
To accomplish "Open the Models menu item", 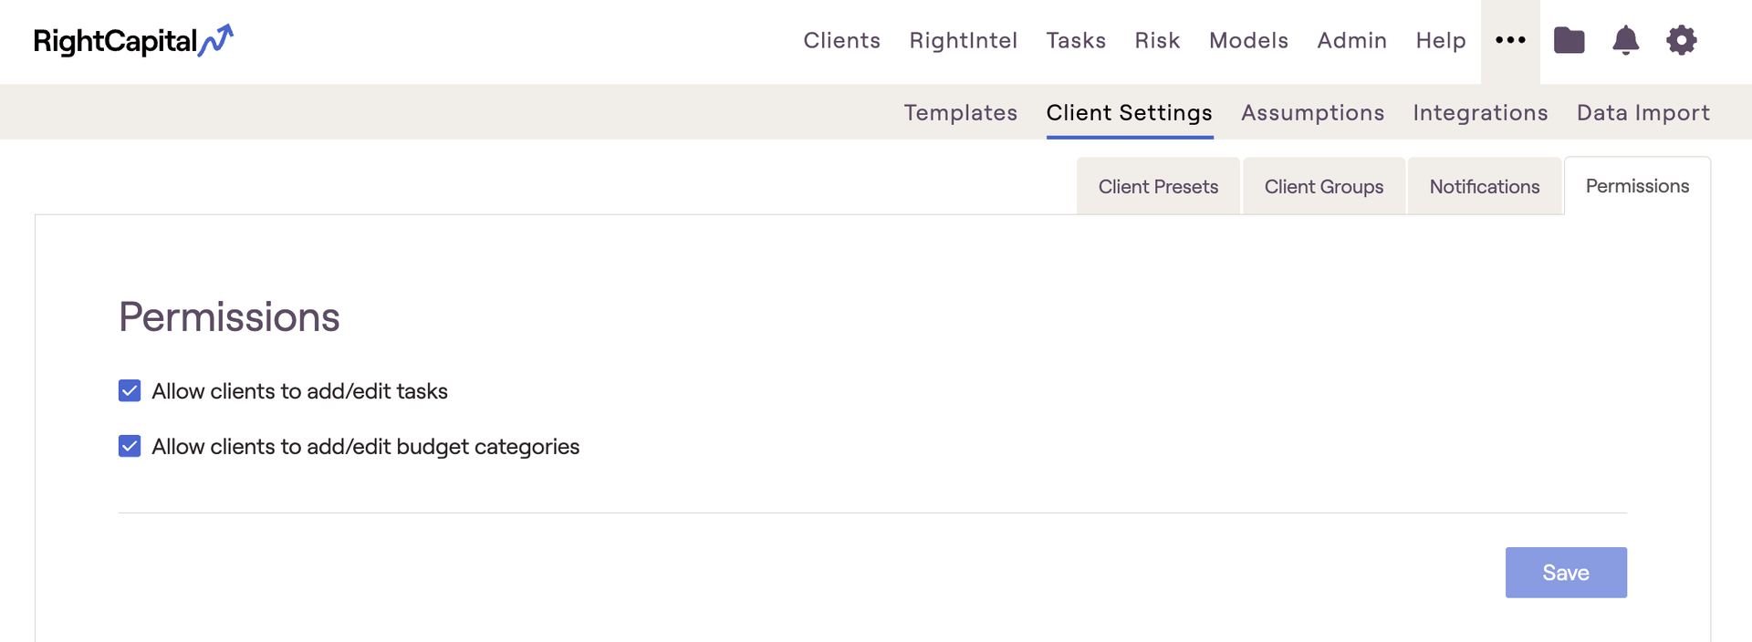I will [x=1248, y=40].
